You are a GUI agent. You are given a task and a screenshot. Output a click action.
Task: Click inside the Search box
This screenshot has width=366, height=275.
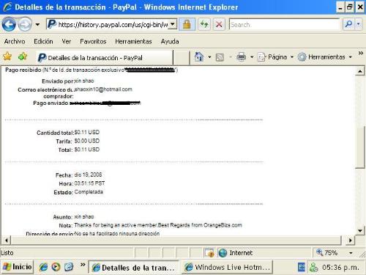coord(284,24)
